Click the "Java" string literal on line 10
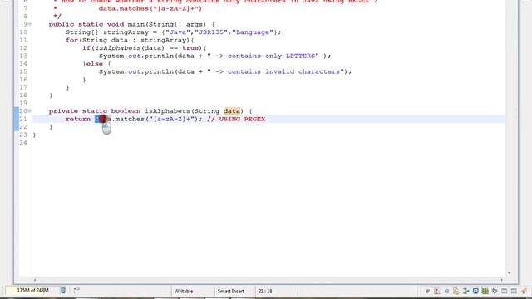The height and width of the screenshot is (299, 532). (178, 32)
